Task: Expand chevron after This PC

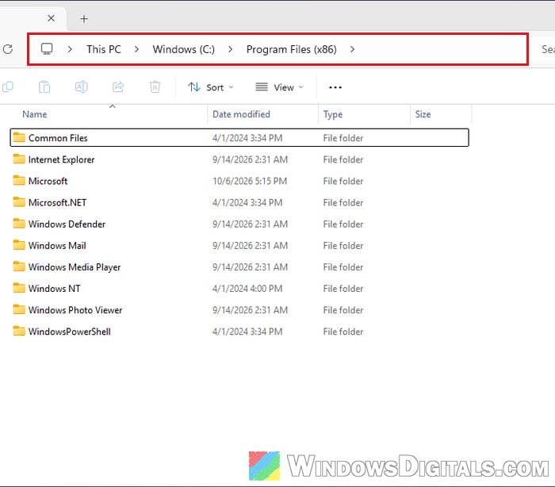Action: pyautogui.click(x=136, y=49)
